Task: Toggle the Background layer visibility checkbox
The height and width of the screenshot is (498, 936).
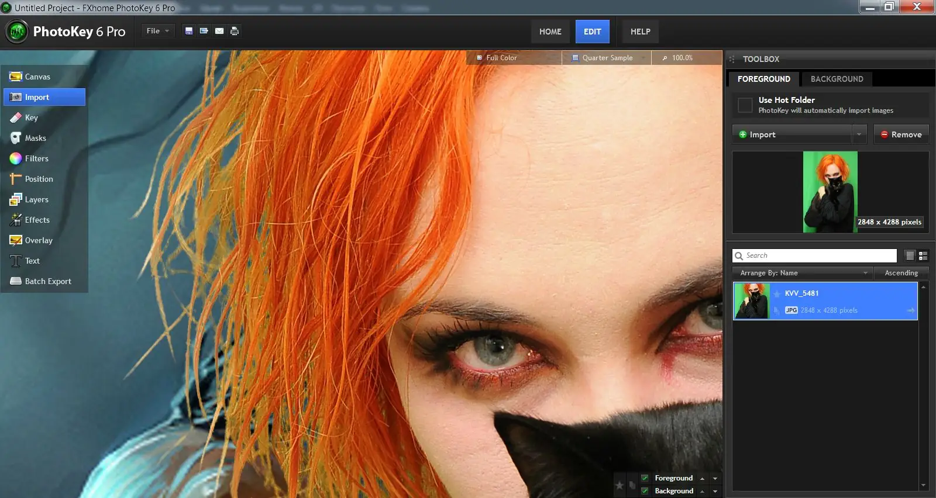Action: coord(645,491)
